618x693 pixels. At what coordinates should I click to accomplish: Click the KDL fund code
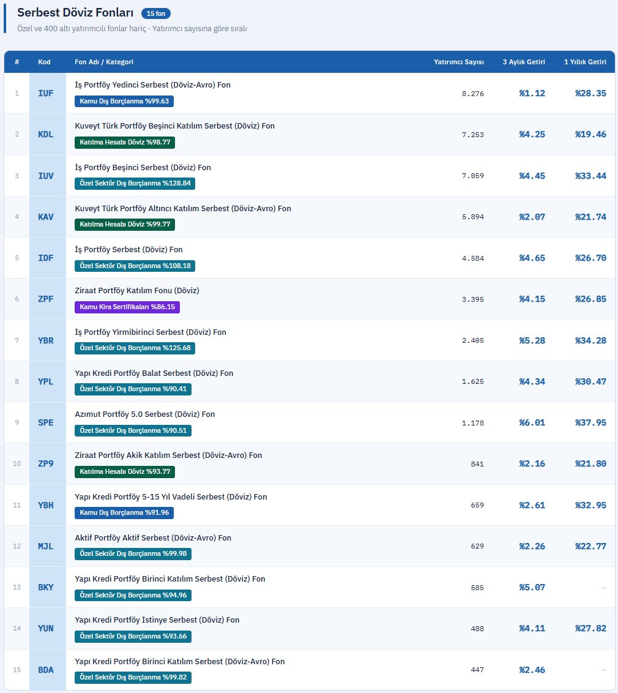coord(45,134)
